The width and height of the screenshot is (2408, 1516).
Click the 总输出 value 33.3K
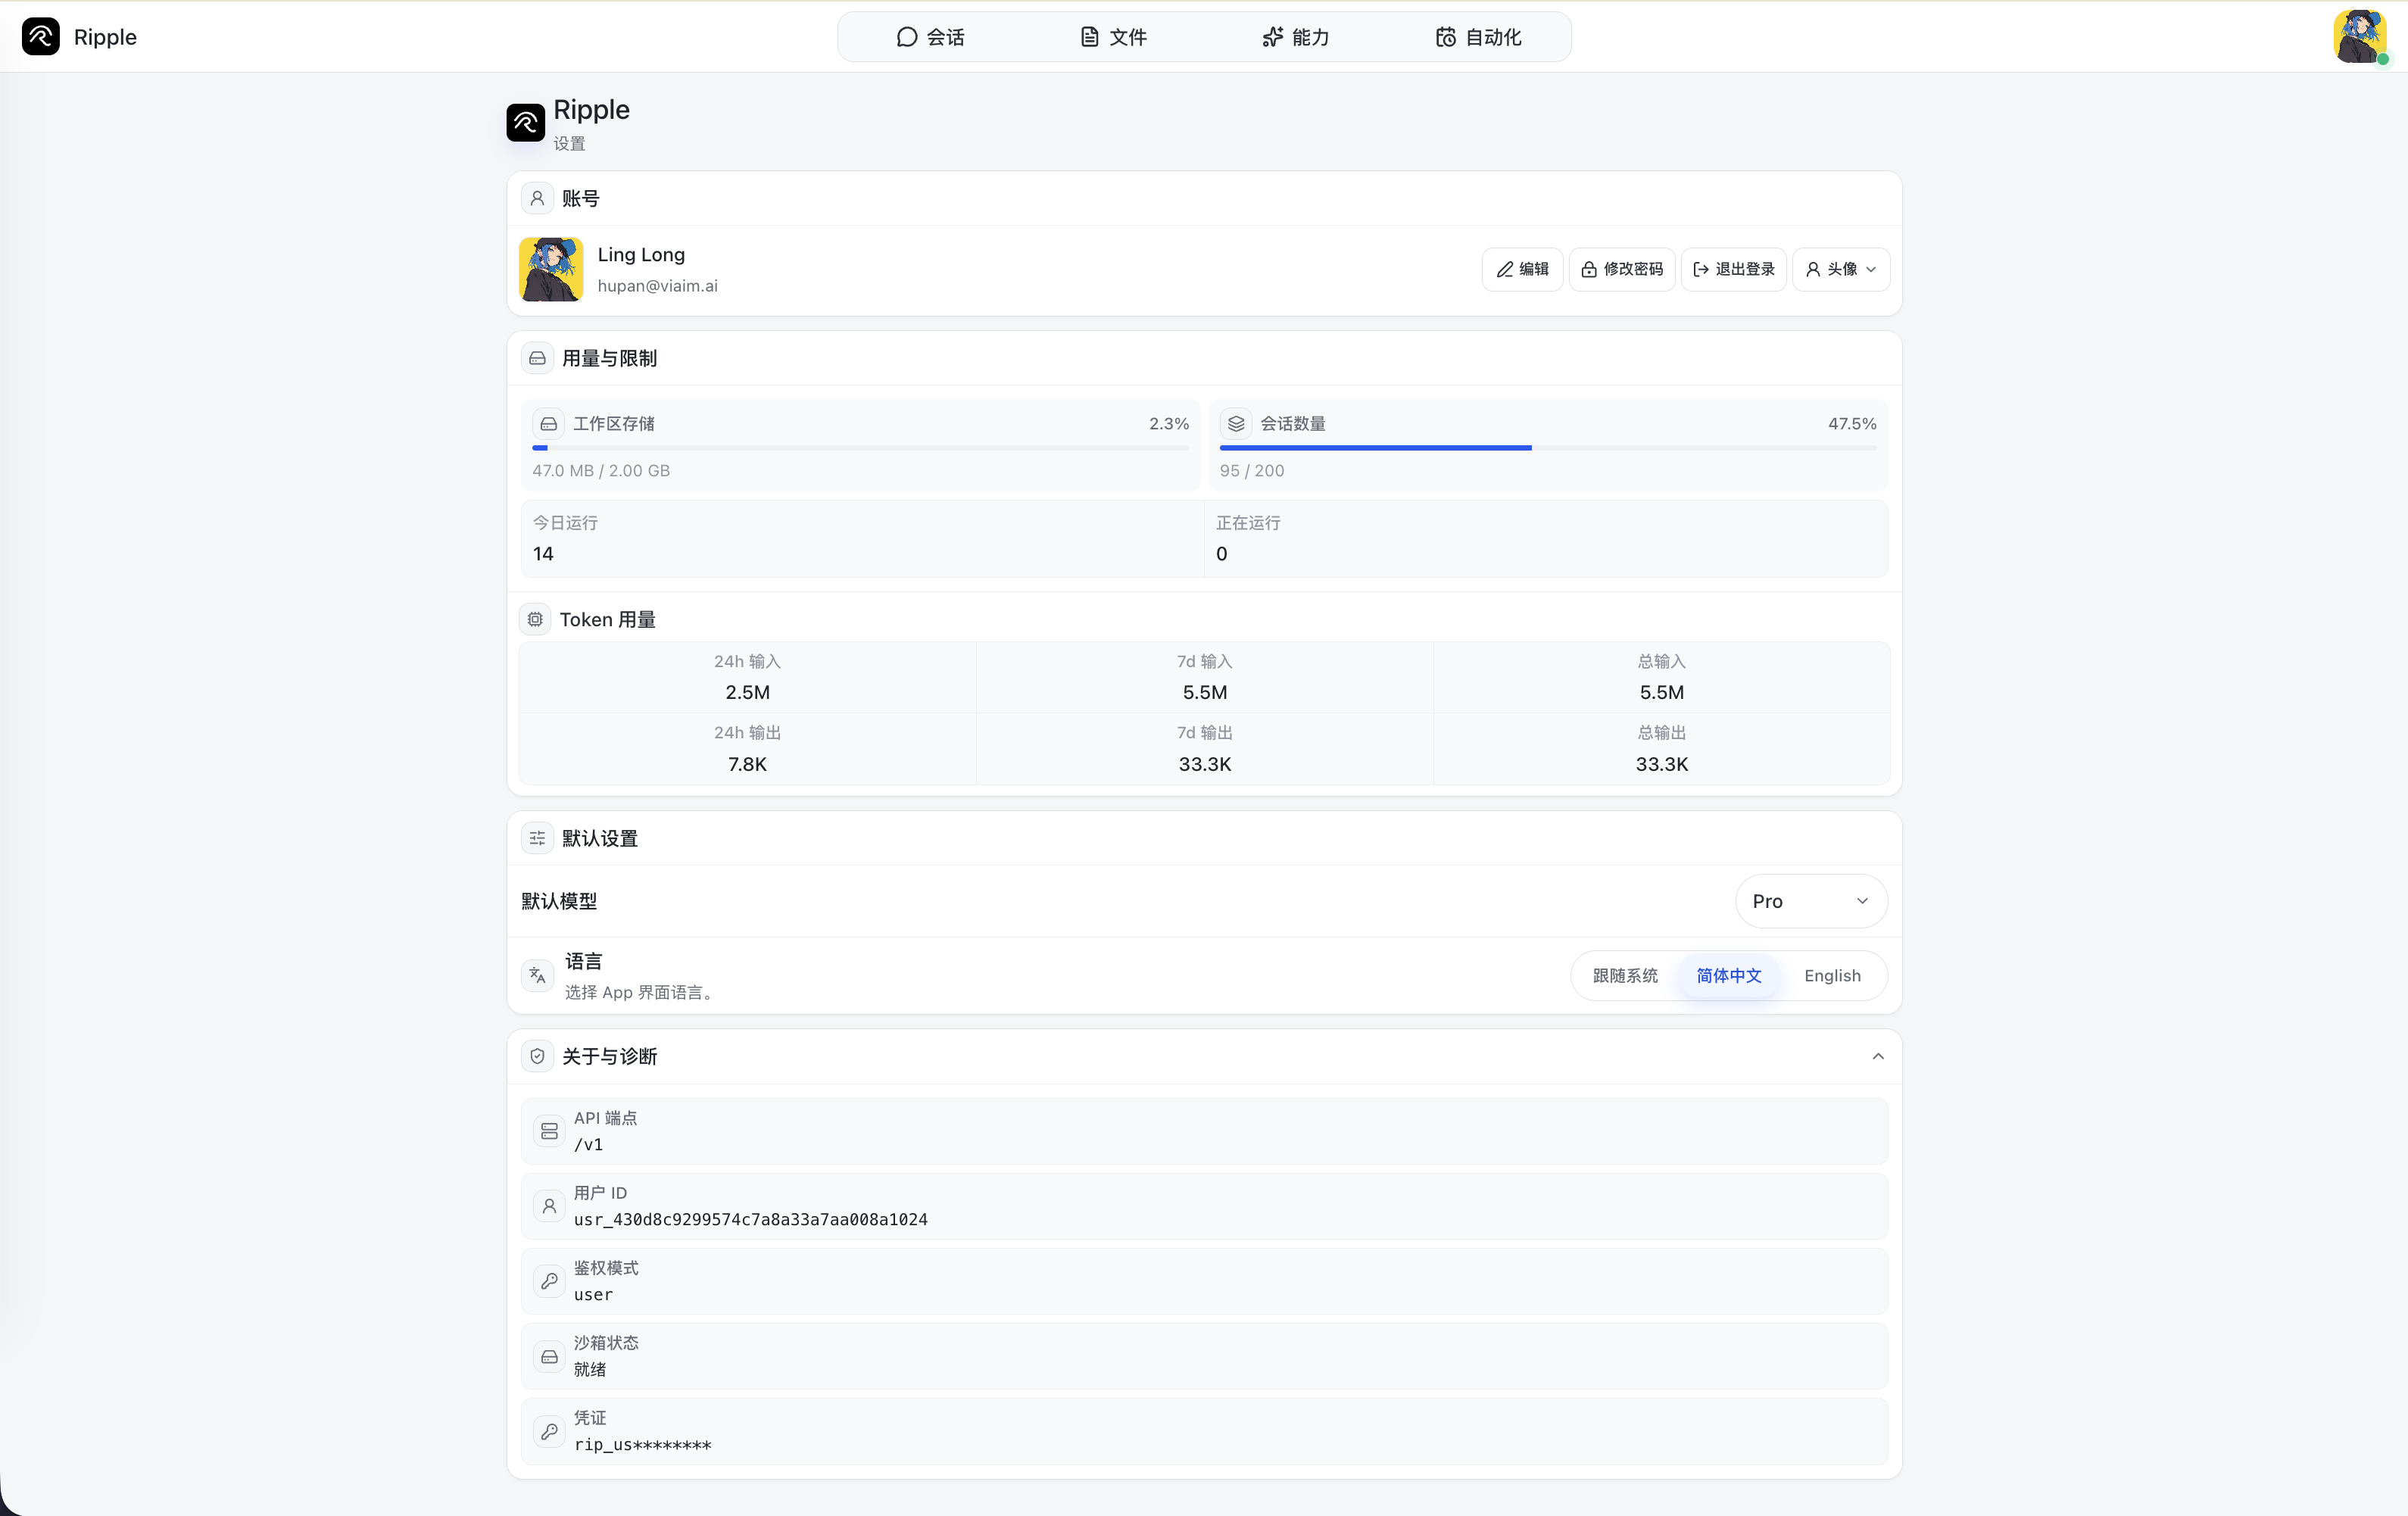(x=1661, y=764)
